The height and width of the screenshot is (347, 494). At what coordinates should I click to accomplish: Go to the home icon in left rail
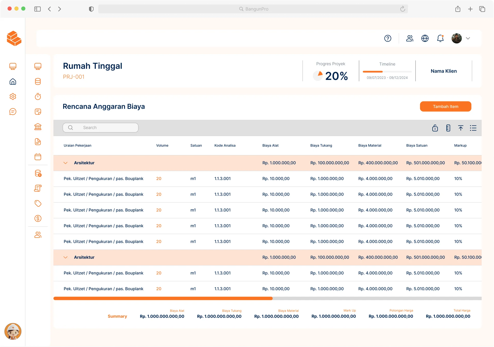pyautogui.click(x=13, y=82)
